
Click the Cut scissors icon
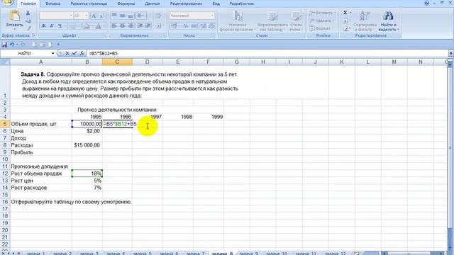[28, 13]
